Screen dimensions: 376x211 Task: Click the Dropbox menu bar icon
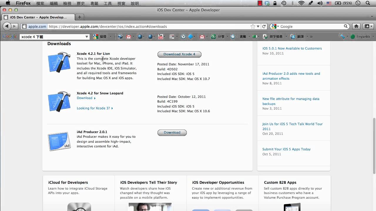point(267,3)
